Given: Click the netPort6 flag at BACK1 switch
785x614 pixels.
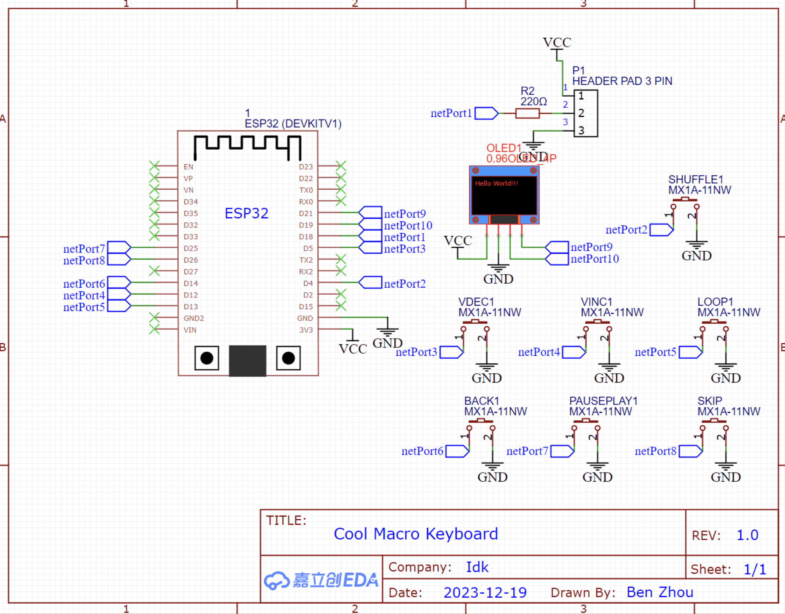Looking at the screenshot, I should tap(457, 451).
